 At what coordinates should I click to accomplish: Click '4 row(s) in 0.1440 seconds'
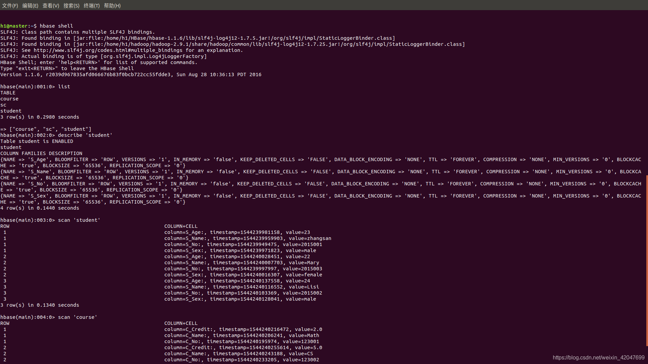(x=40, y=208)
